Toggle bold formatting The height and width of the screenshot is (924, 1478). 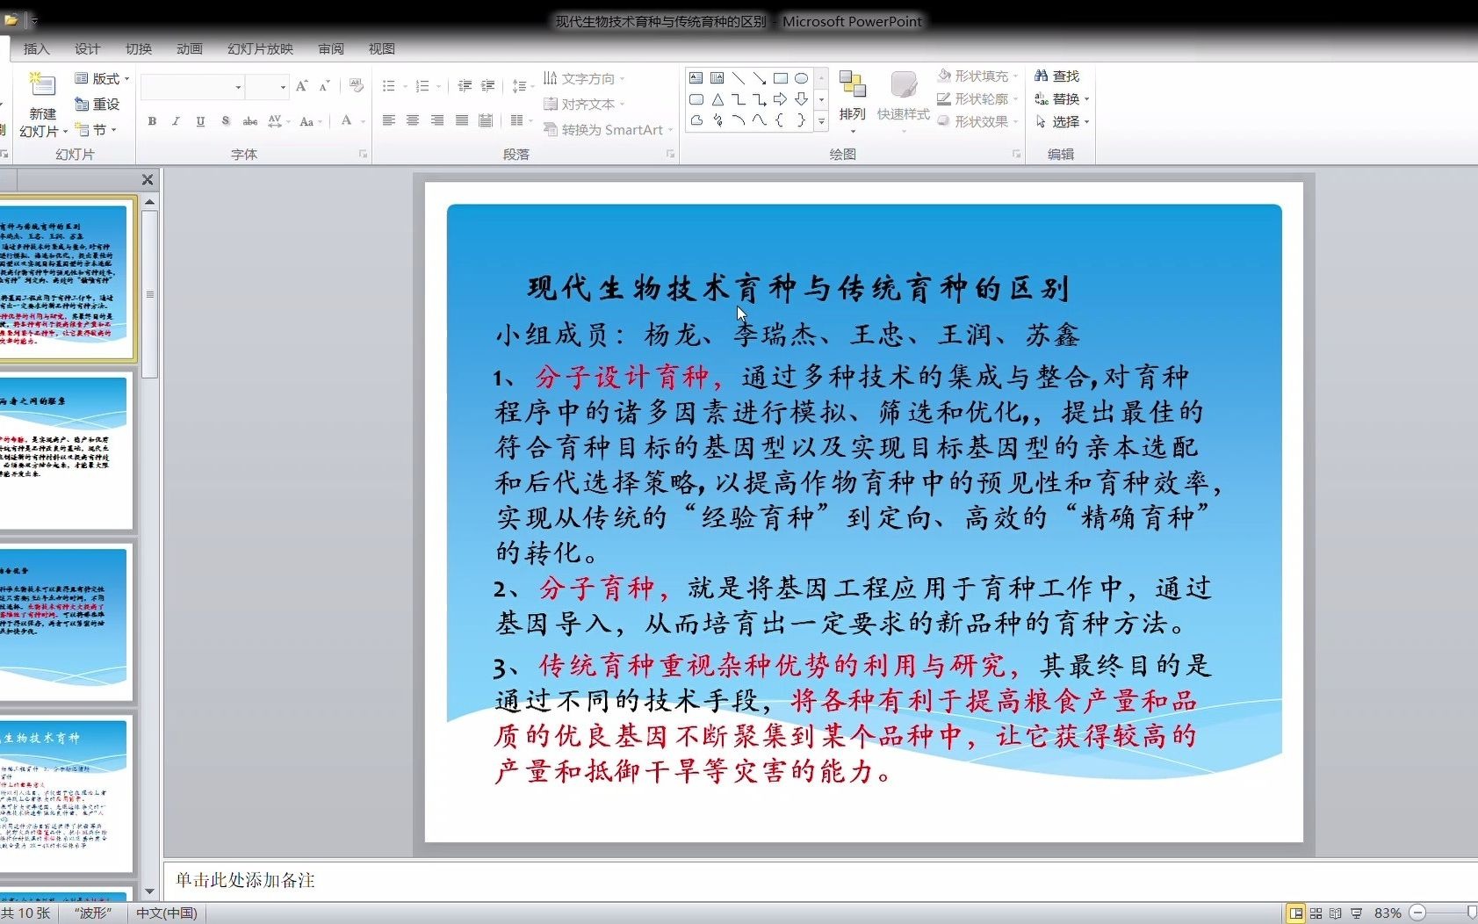[151, 121]
